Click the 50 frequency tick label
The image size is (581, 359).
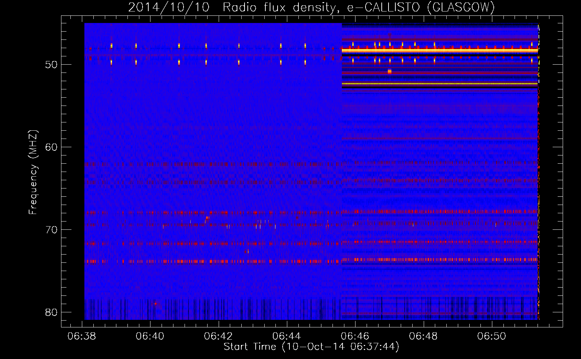tap(51, 65)
